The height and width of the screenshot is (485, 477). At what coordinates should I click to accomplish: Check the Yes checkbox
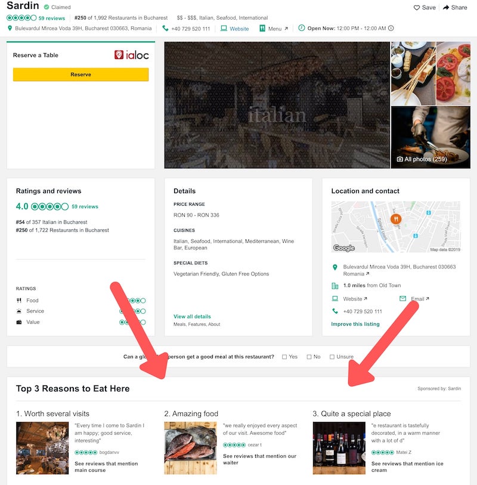tap(284, 357)
